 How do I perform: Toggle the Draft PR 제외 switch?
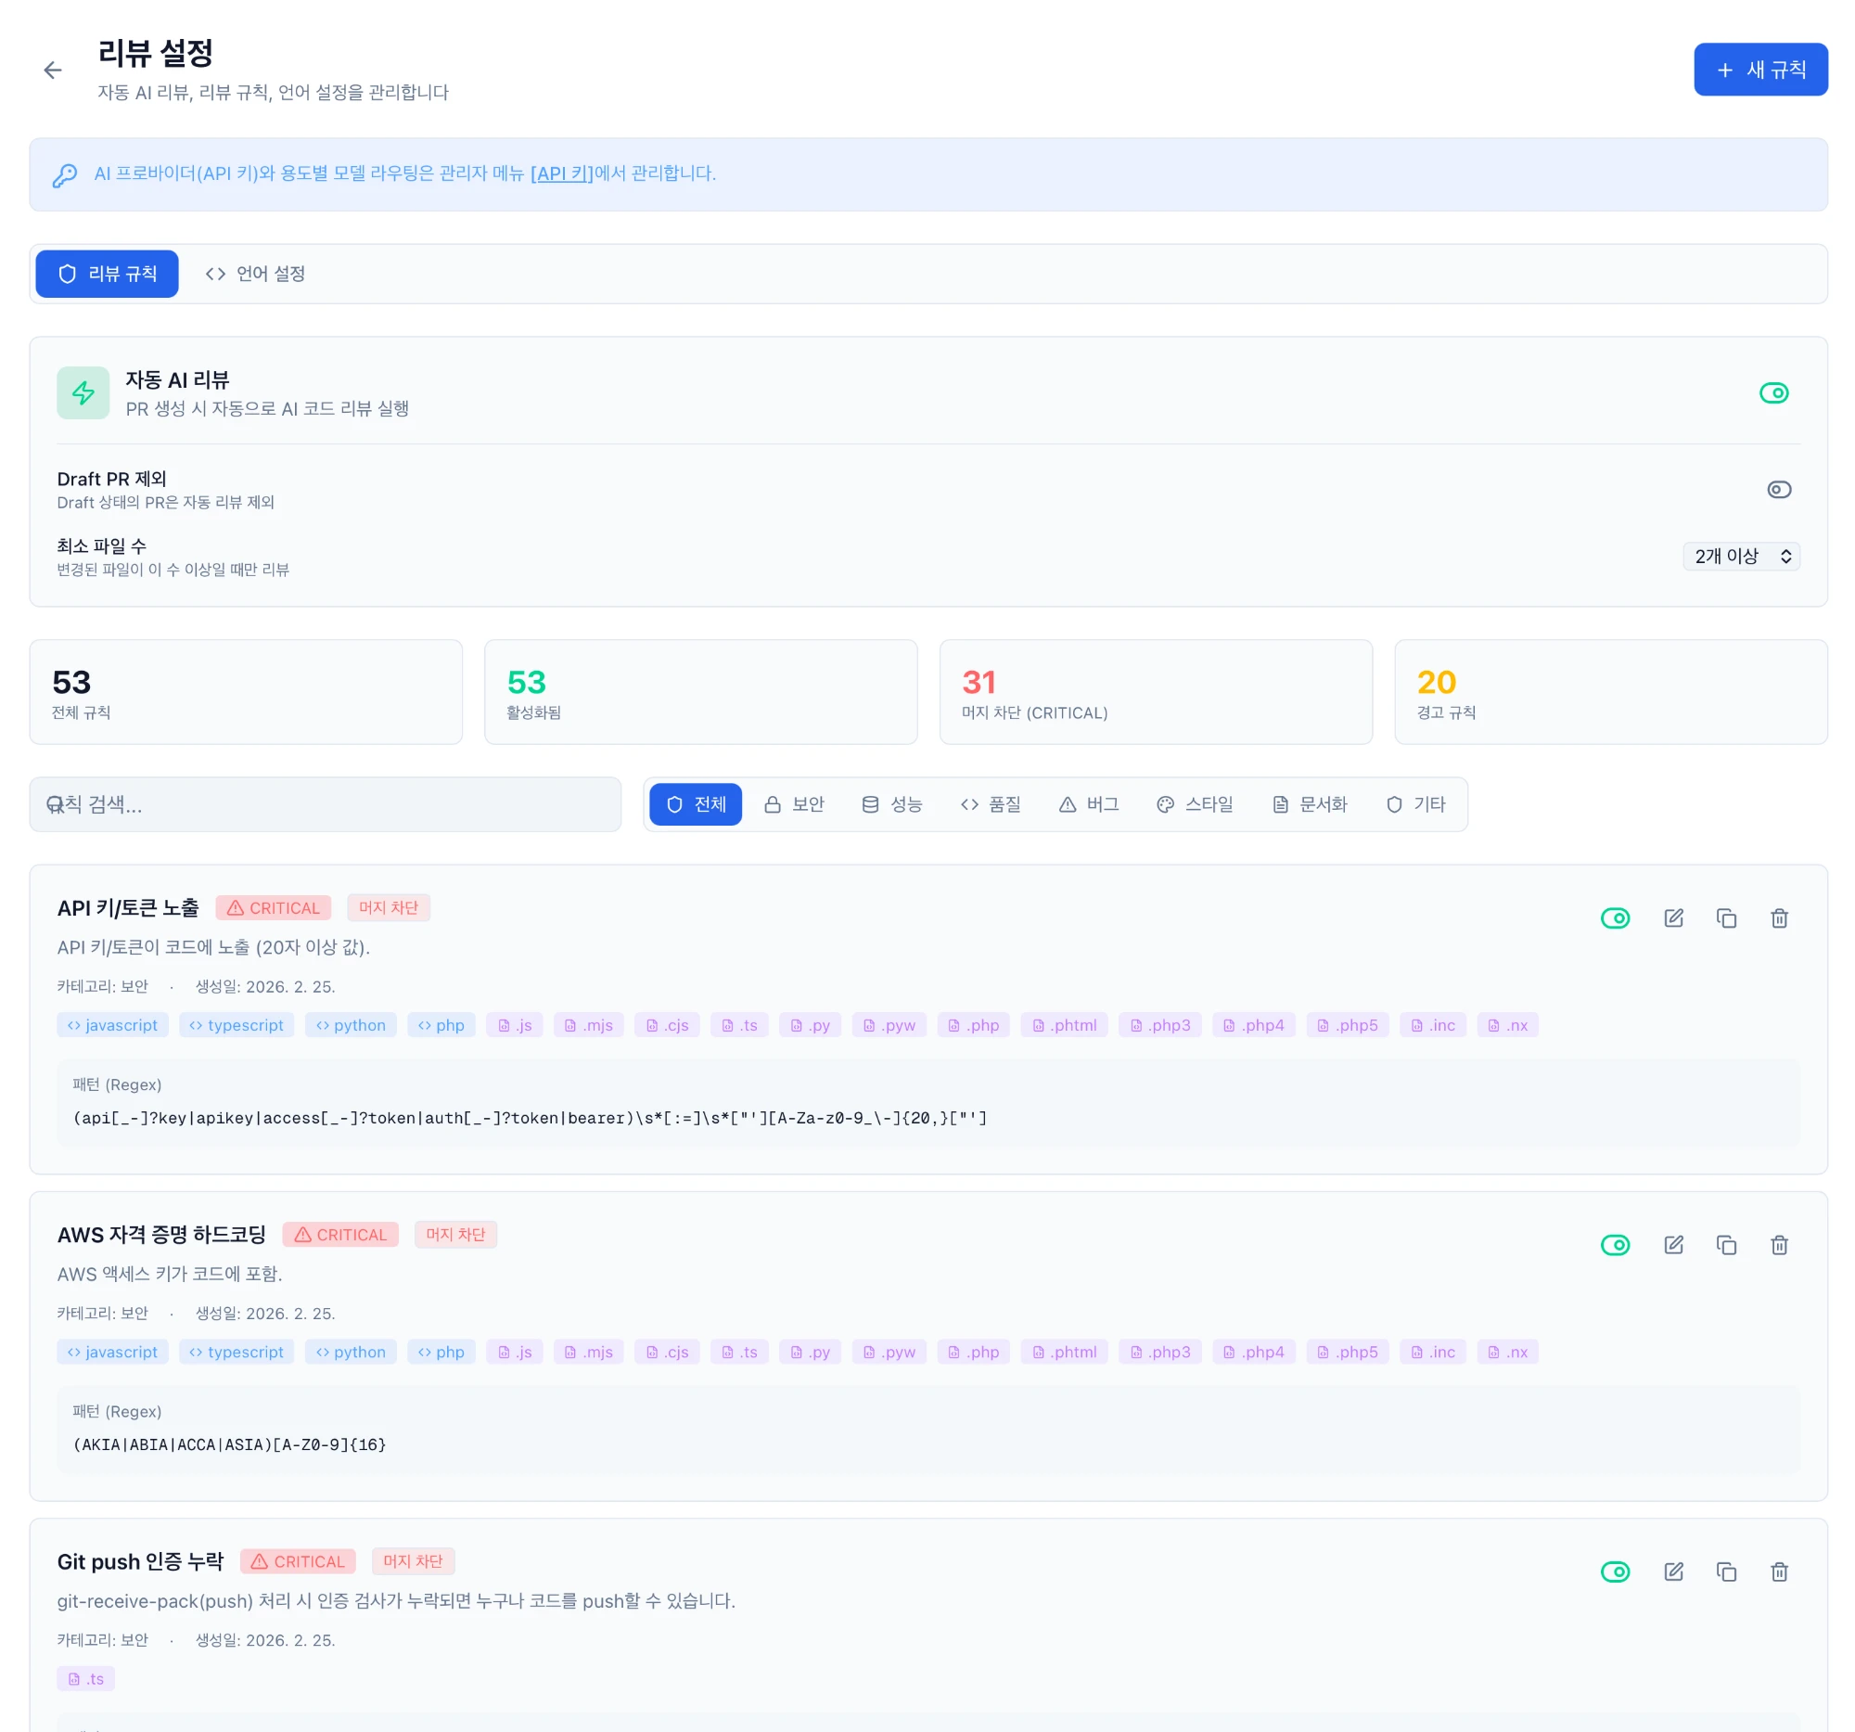(x=1779, y=490)
